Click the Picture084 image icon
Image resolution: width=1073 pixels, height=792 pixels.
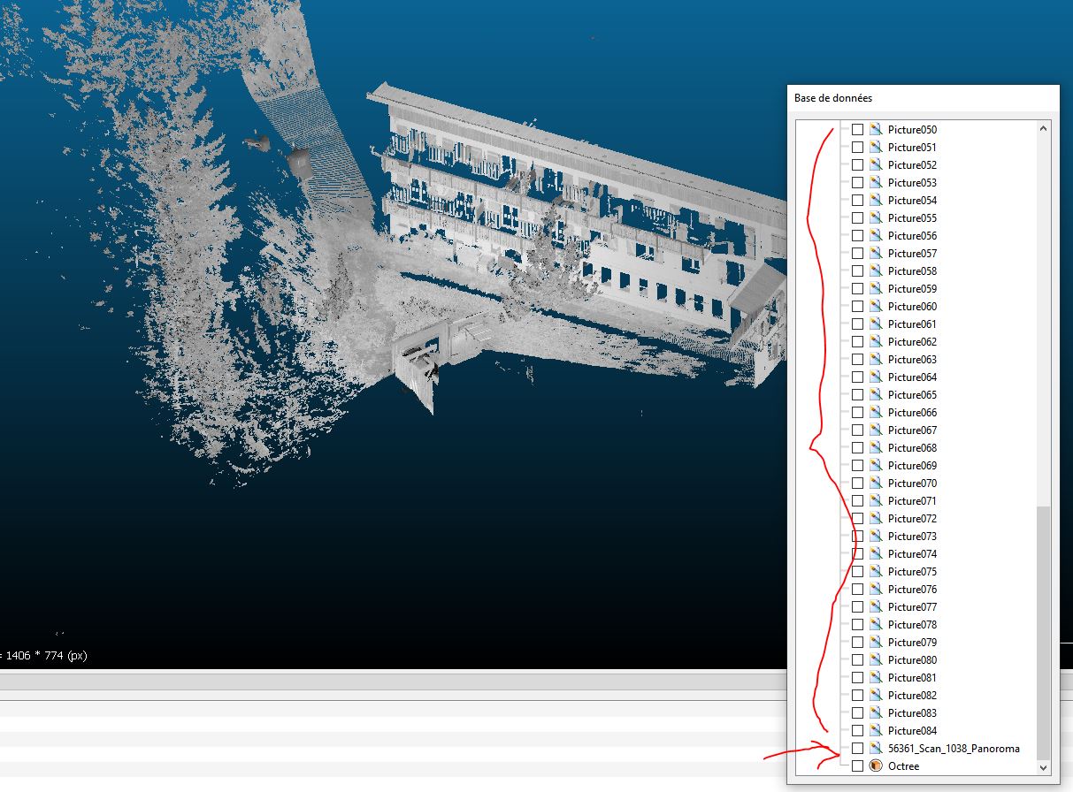click(876, 731)
